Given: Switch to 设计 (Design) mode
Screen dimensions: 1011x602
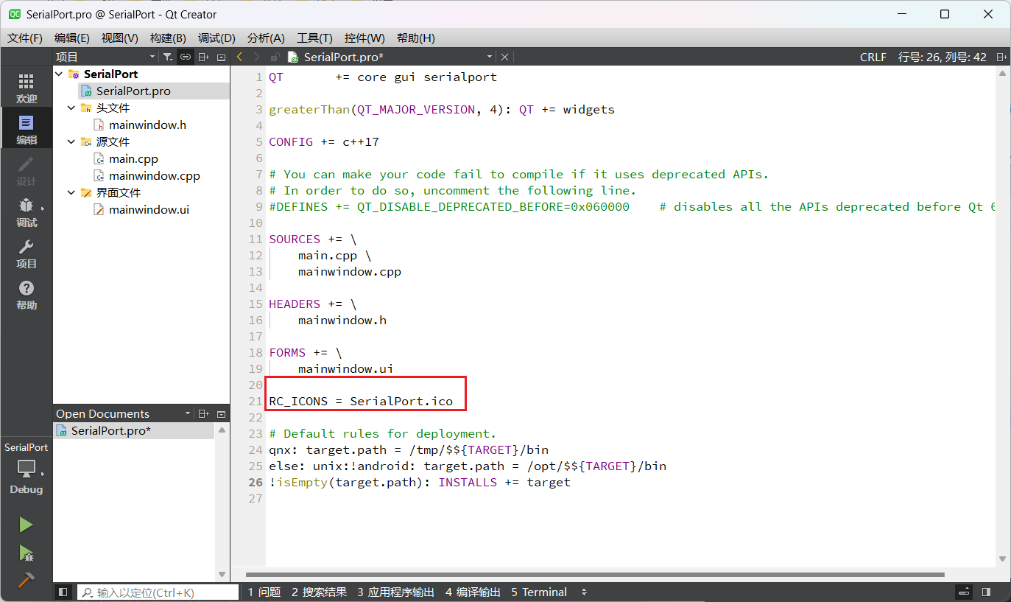Looking at the screenshot, I should click(26, 171).
